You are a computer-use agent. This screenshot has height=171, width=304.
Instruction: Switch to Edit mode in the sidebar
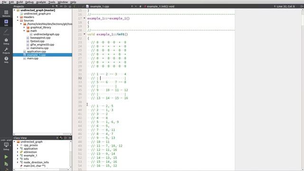pos(6,22)
